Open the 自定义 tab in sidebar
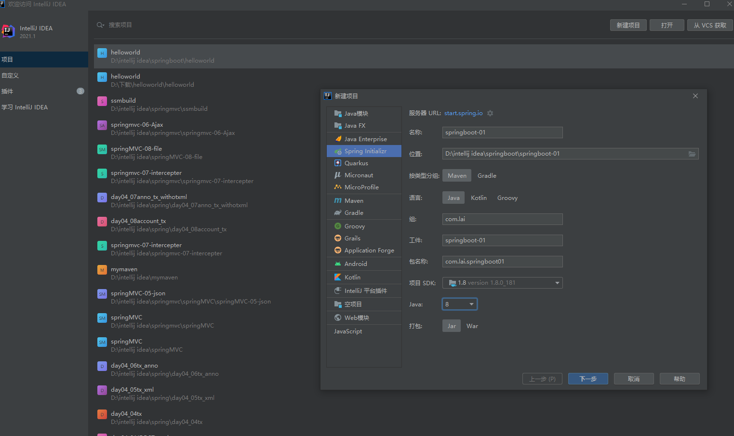This screenshot has width=734, height=436. (44, 76)
